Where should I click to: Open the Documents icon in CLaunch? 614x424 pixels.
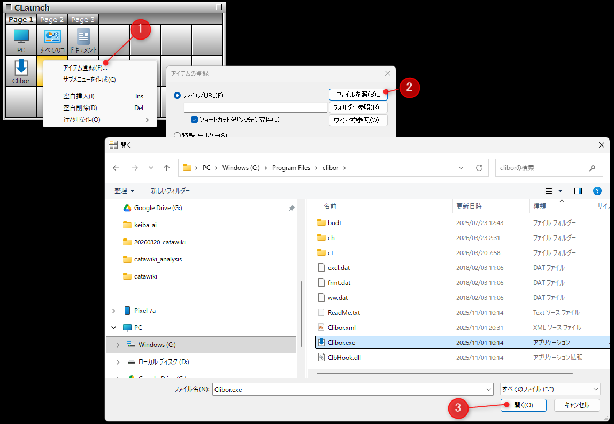[x=83, y=40]
